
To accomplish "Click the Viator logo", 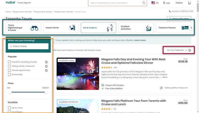I will (x=10, y=3).
